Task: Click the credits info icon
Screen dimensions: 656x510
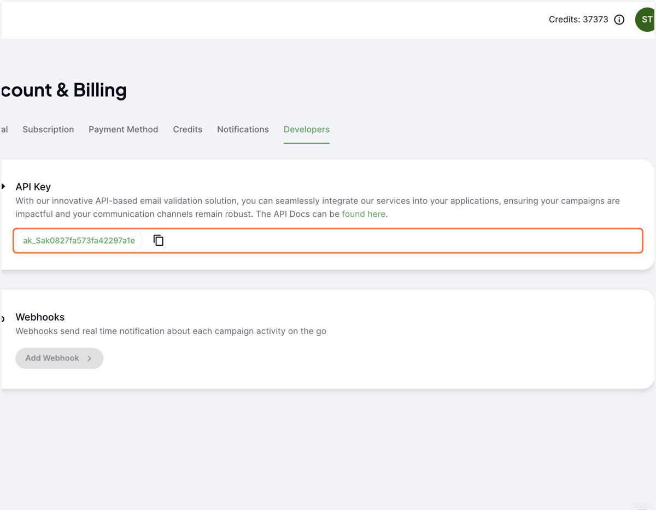Action: click(x=619, y=20)
